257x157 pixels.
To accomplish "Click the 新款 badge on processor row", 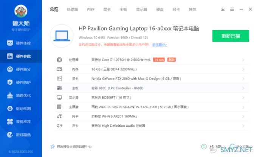I will click(172, 60).
